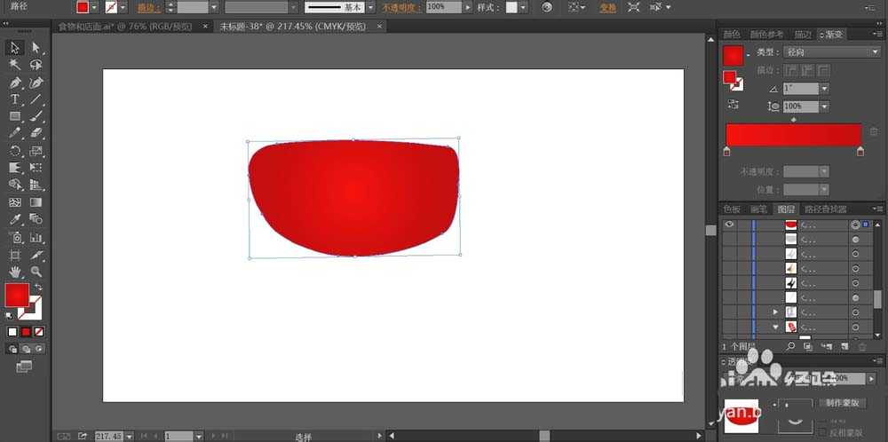Click target circle of top layer row
888x442 pixels.
(x=855, y=225)
